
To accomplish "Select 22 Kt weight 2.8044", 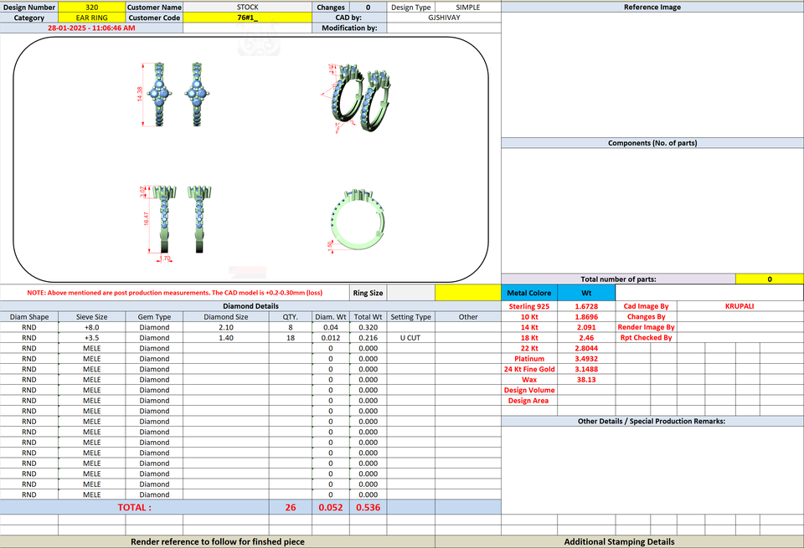I will 586,348.
